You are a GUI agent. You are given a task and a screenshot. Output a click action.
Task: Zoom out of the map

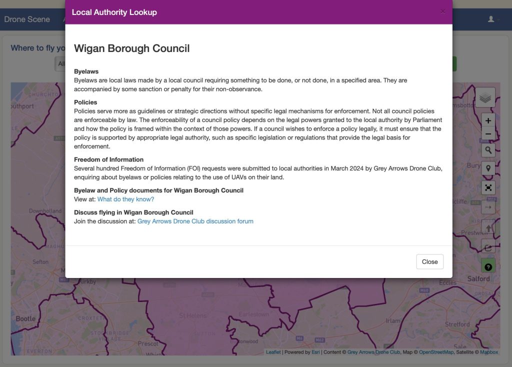(x=488, y=134)
